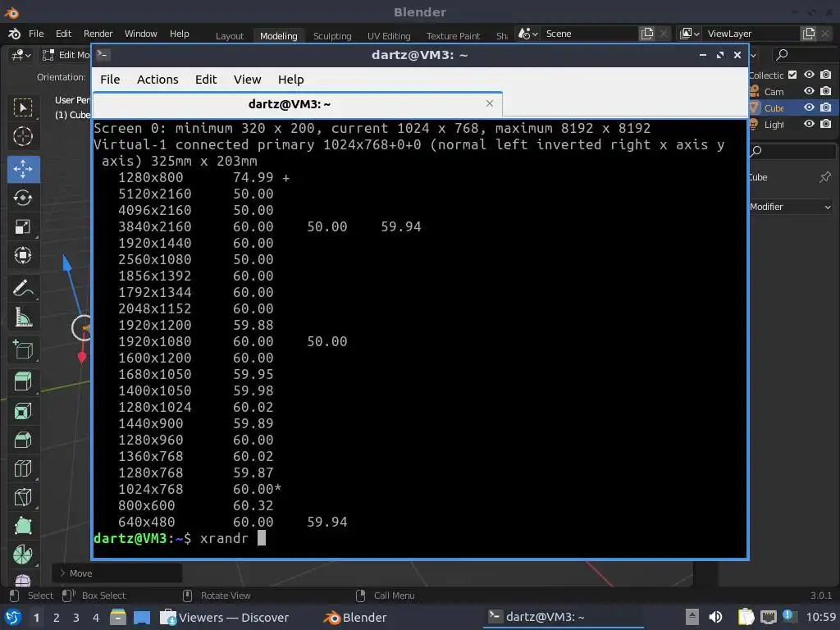This screenshot has height=630, width=840.
Task: Open the terminal Actions menu
Action: coord(157,80)
